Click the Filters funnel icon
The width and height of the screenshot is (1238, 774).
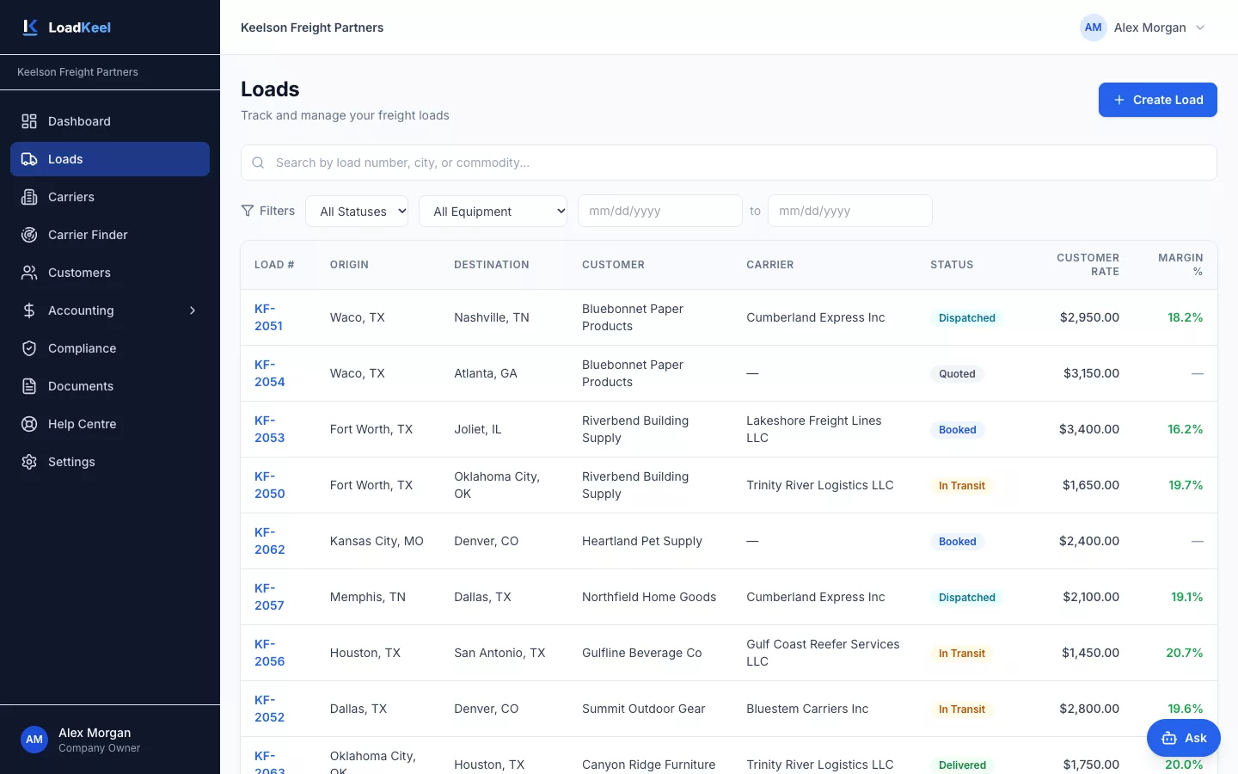[x=248, y=211]
